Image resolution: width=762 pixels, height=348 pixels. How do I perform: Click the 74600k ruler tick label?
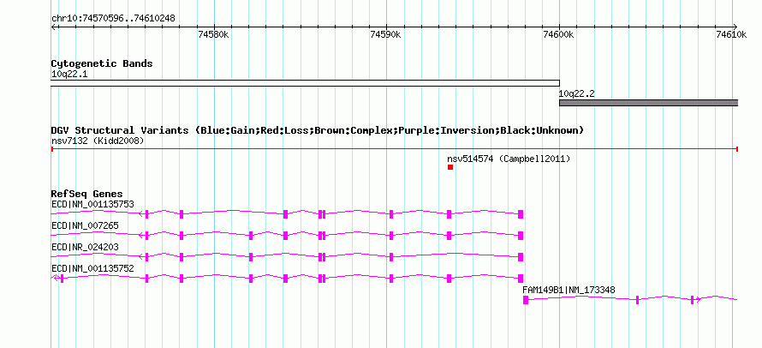coord(558,34)
